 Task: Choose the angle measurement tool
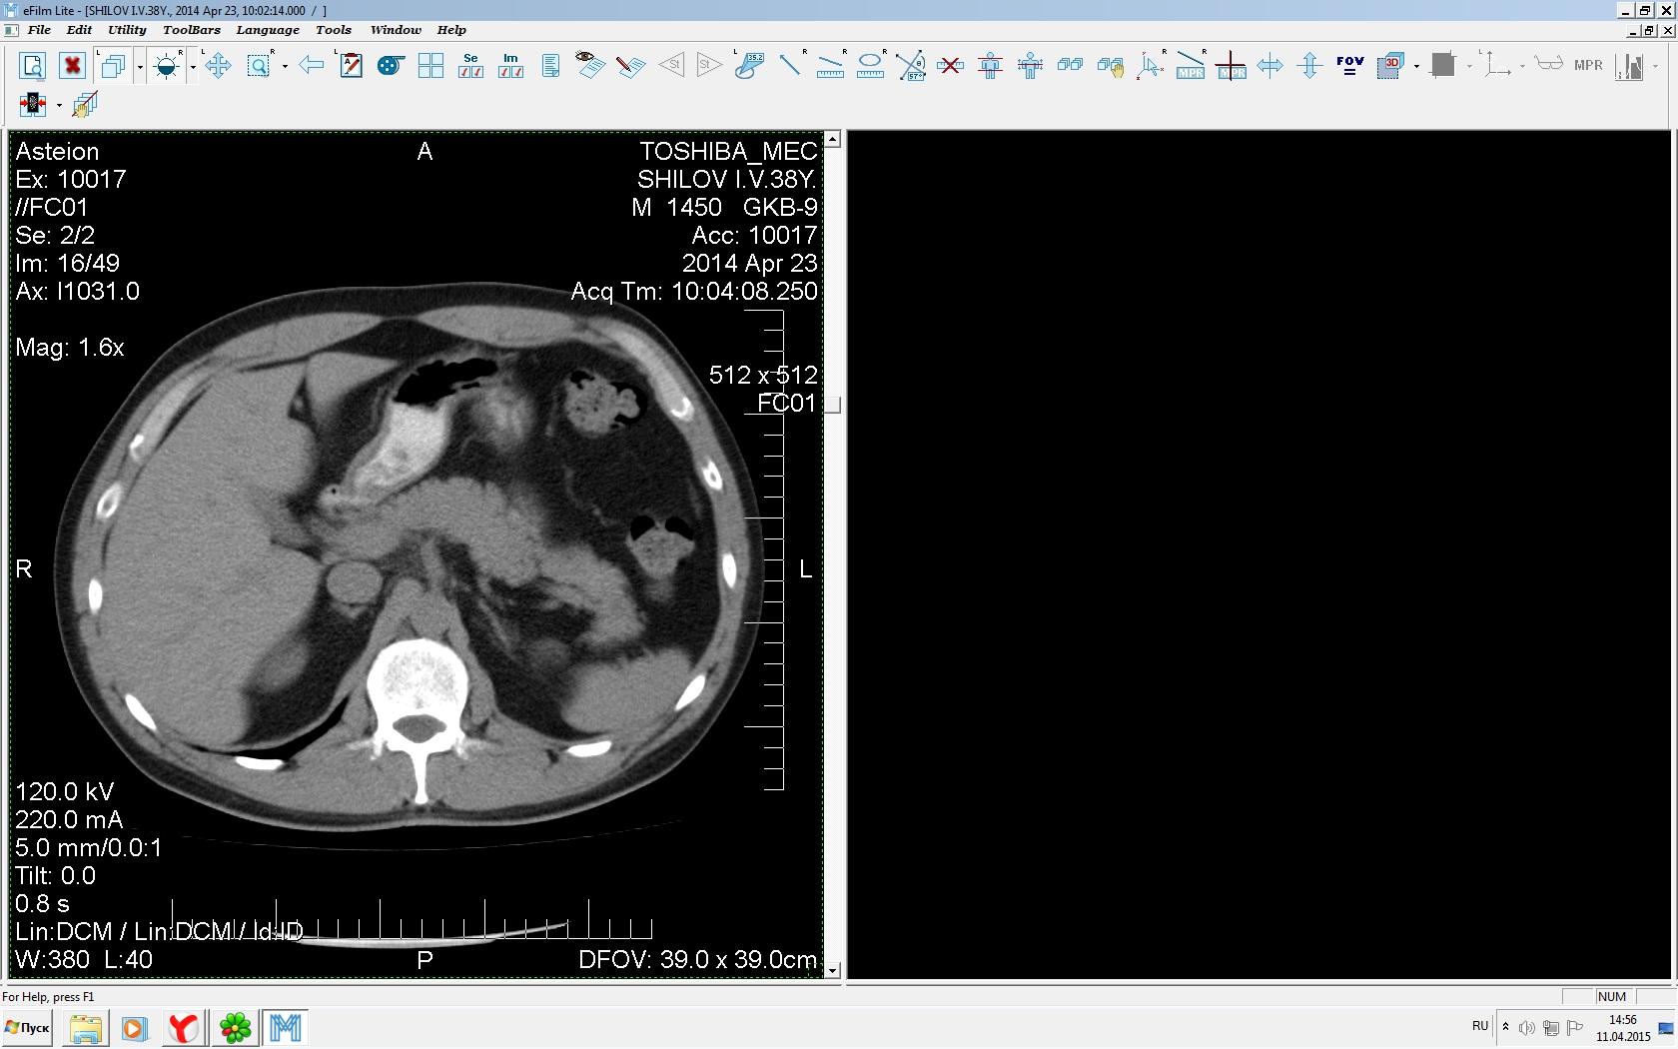click(x=910, y=67)
